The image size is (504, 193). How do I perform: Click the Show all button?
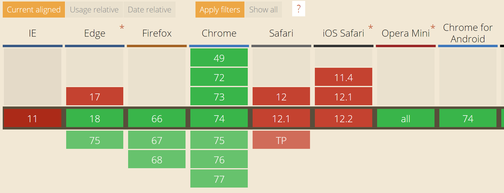[x=263, y=10]
